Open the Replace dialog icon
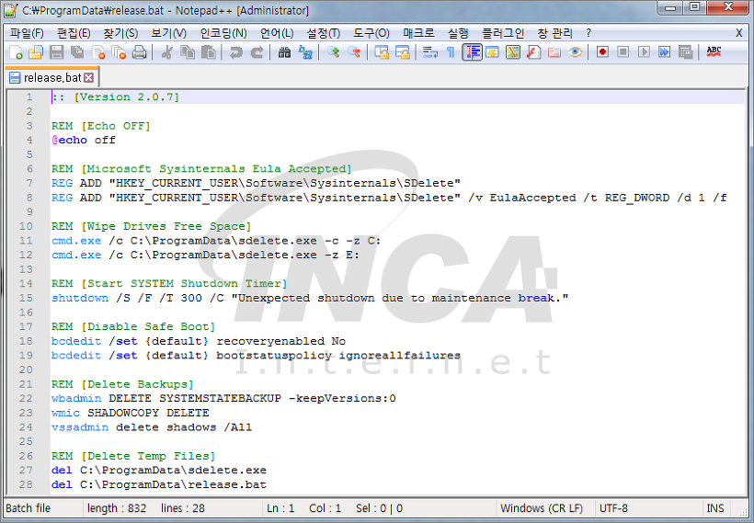Image resolution: width=754 pixels, height=523 pixels. pos(305,51)
